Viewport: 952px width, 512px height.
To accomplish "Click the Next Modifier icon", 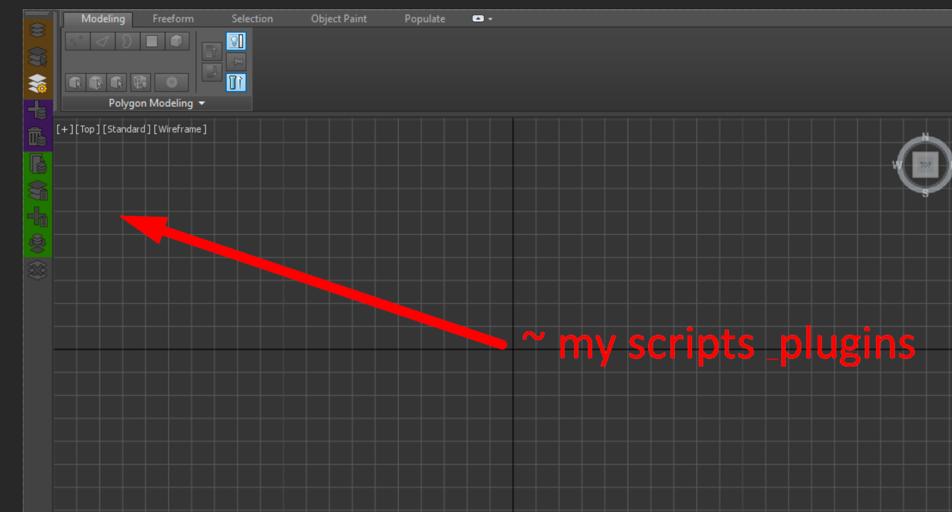I will pyautogui.click(x=212, y=73).
